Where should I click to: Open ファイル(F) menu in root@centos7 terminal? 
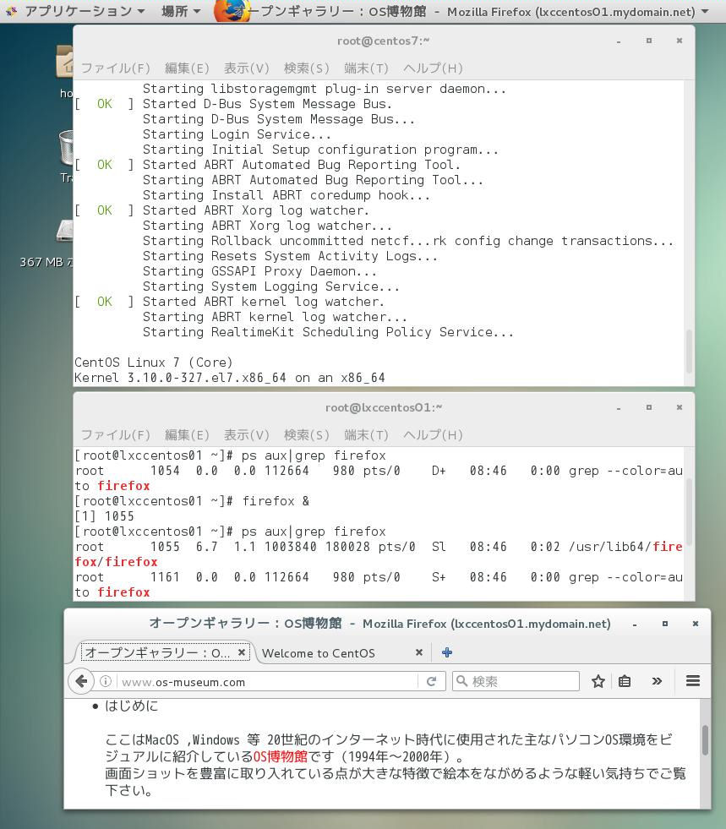(115, 68)
